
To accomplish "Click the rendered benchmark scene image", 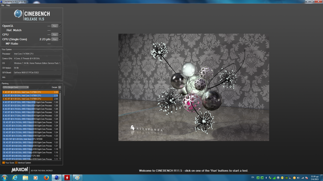I will click(x=194, y=87).
